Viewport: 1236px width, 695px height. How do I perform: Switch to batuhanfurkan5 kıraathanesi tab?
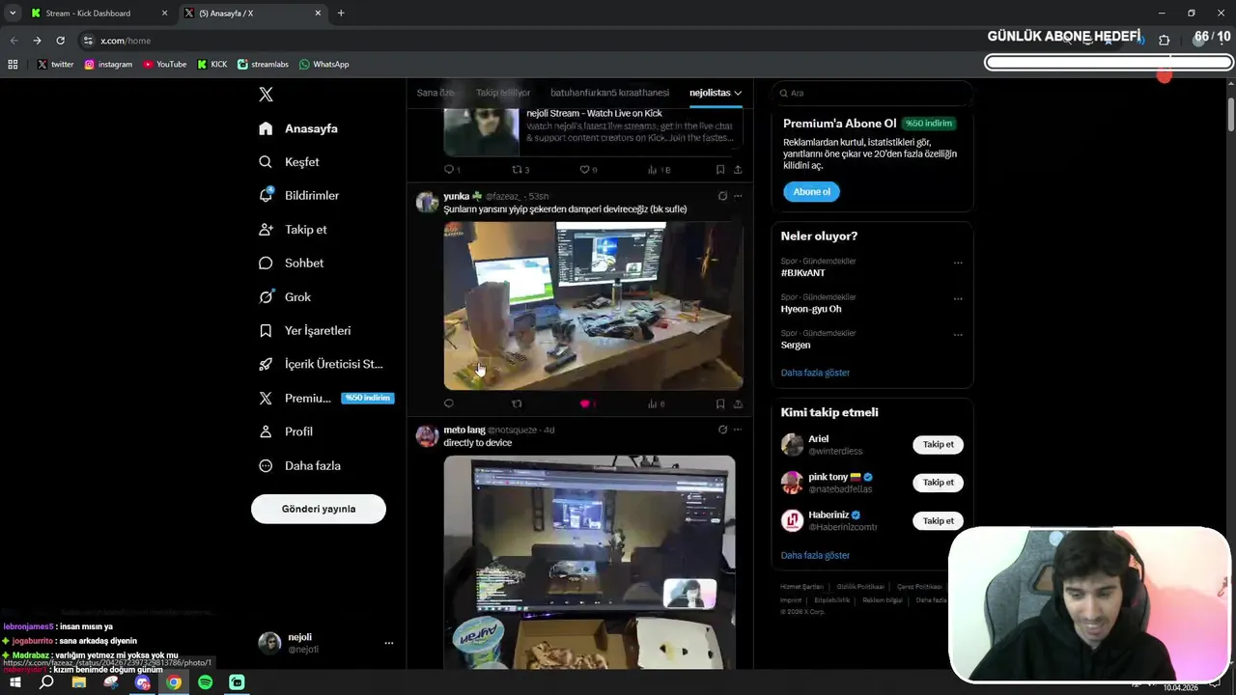(x=609, y=93)
